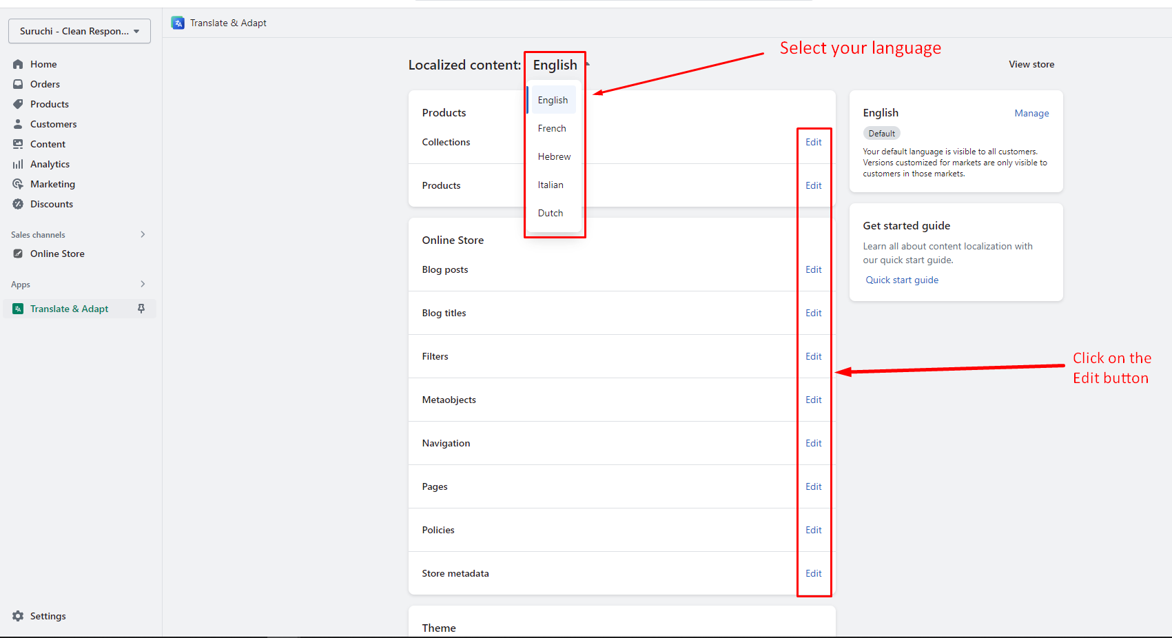Click the Home icon in sidebar

[x=18, y=64]
